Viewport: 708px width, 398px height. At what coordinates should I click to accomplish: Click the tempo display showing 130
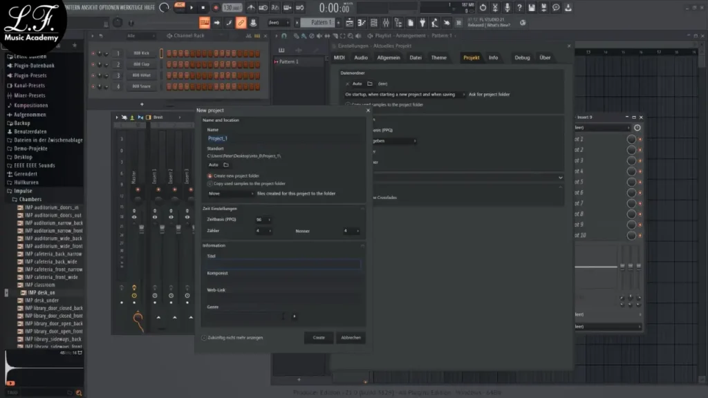pyautogui.click(x=232, y=8)
